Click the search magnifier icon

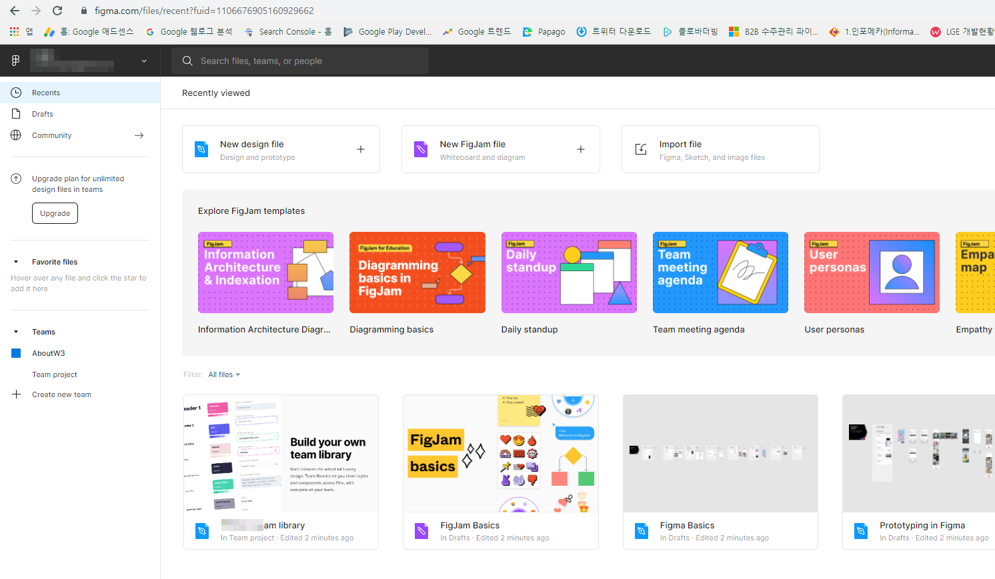(187, 61)
